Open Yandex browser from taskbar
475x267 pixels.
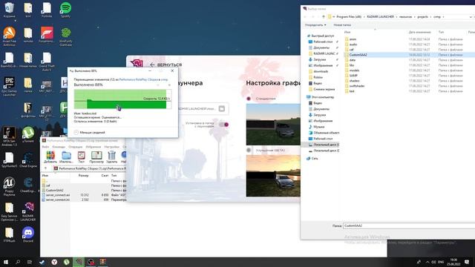pyautogui.click(x=54, y=262)
